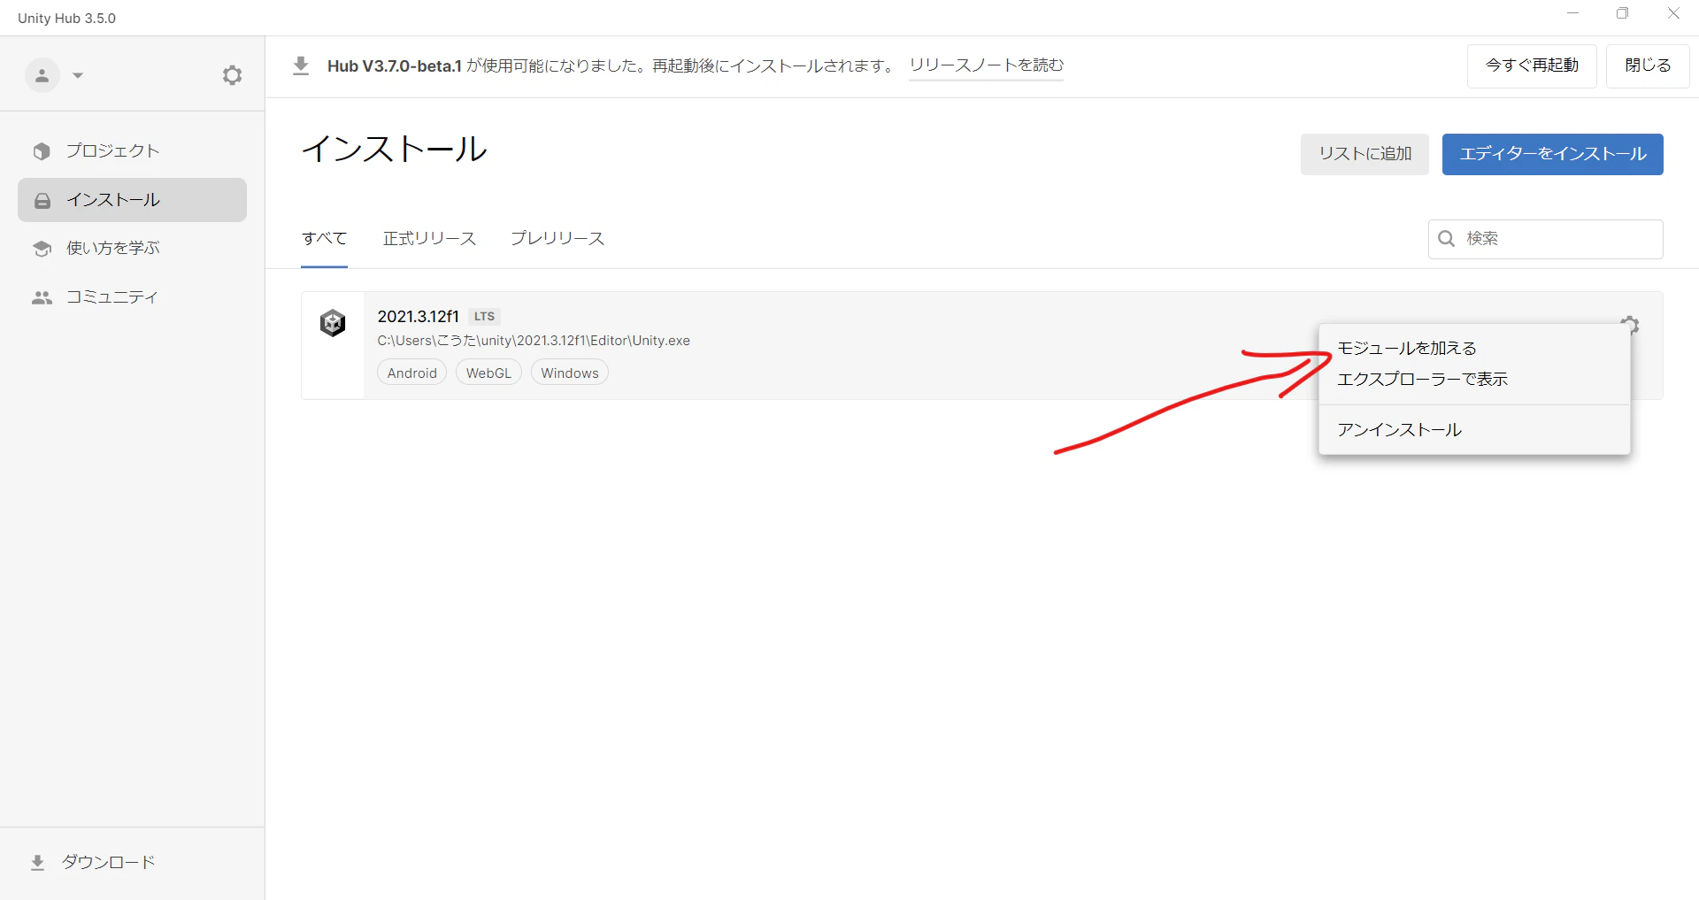1699x900 pixels.
Task: Click the Hub V3.7.0-beta.1 update text
Action: point(395,66)
